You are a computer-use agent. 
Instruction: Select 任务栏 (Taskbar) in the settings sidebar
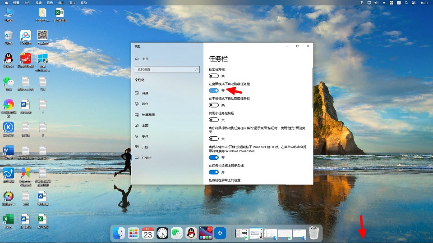click(x=147, y=158)
